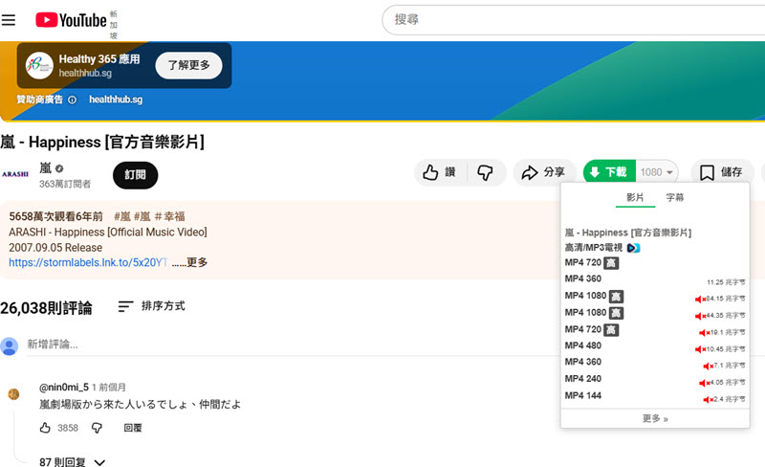The height and width of the screenshot is (467, 765).
Task: Click the 高 badge on the 84.15 MB MP4 1080 row
Action: click(616, 297)
